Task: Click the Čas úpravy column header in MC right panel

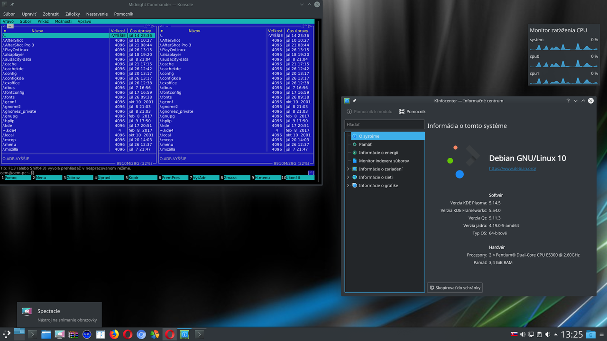Action: [x=298, y=31]
